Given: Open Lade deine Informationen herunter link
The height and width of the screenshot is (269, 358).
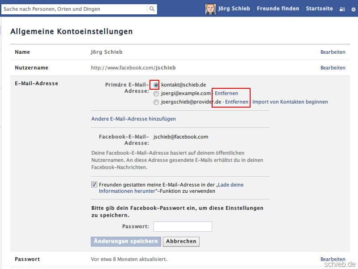Looking at the screenshot, I should click(x=171, y=188).
